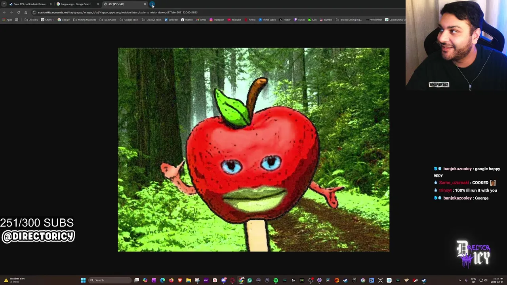Screen dimensions: 507x285
Task: Open the Google bookmark
Action: pos(64,20)
